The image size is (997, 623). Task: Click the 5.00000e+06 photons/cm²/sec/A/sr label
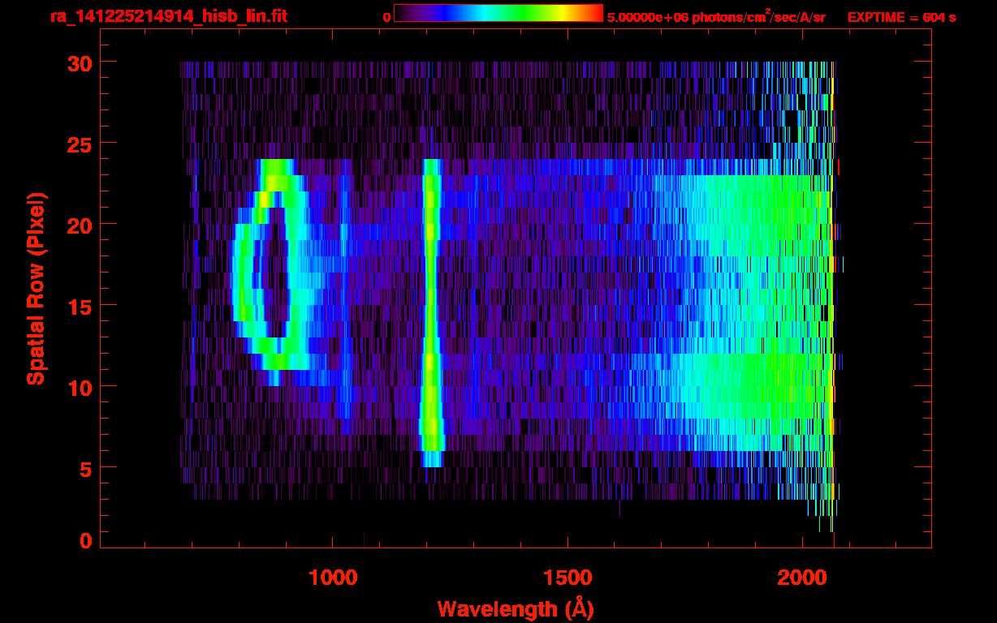[x=716, y=16]
